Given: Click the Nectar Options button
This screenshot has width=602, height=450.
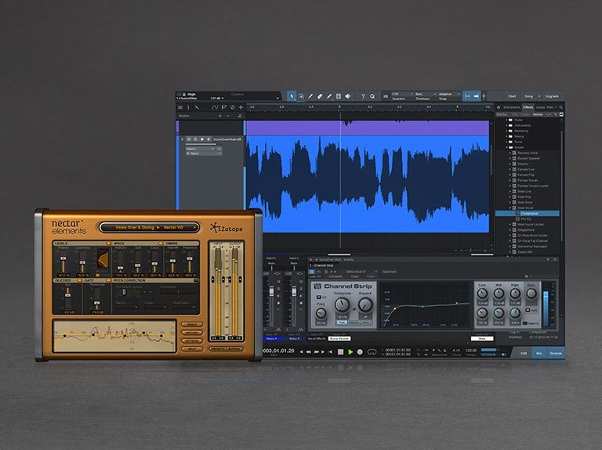Looking at the screenshot, I should (192, 340).
